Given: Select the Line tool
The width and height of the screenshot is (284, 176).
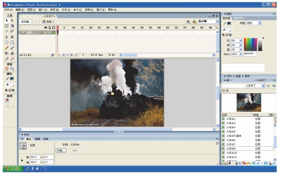Looking at the screenshot, I should tap(7, 31).
